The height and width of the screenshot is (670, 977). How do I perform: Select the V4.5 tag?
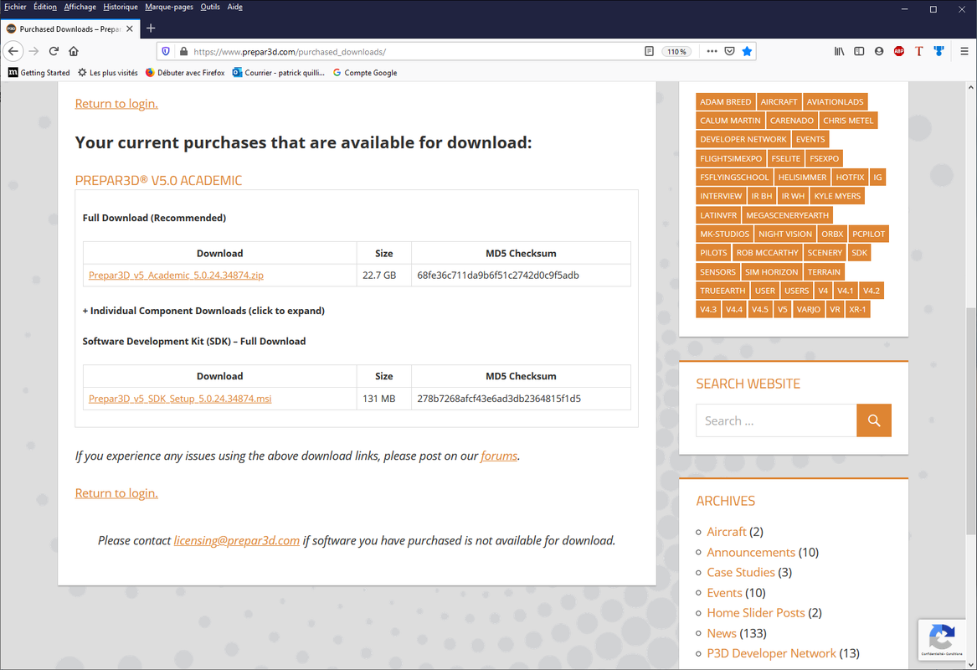[x=759, y=309]
